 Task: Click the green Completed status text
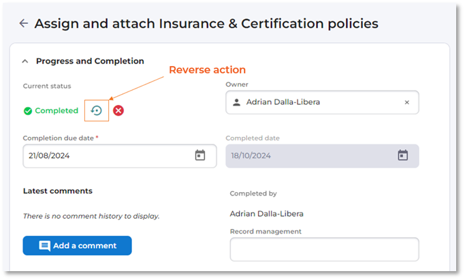(57, 110)
